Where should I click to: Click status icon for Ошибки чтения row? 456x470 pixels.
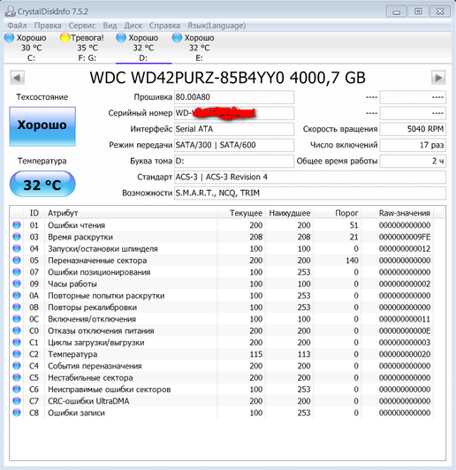point(17,224)
